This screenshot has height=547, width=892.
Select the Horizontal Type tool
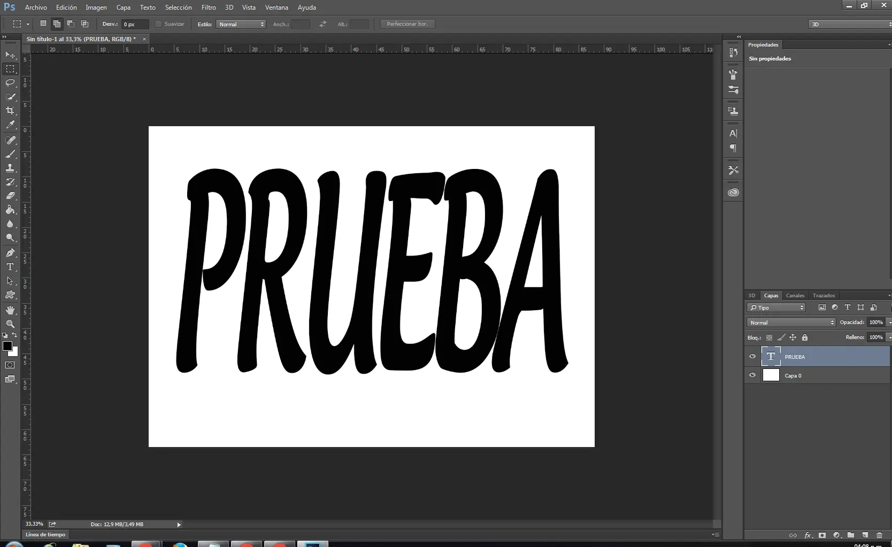(x=10, y=267)
